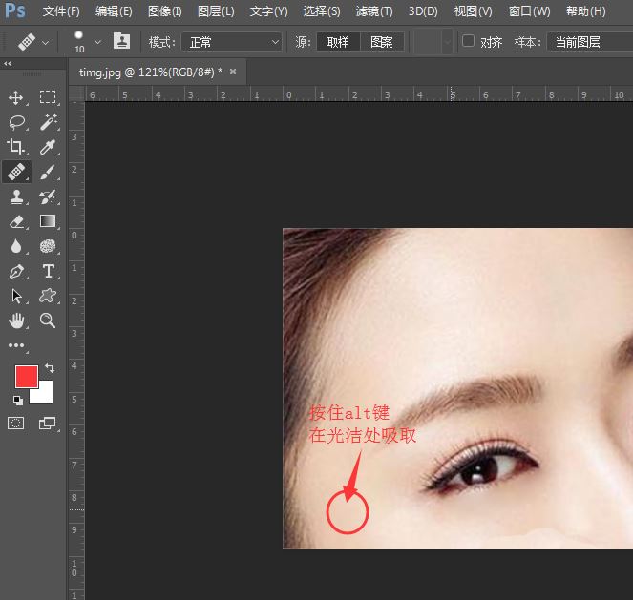Open the 选择(S) menu
633x600 pixels.
point(322,11)
